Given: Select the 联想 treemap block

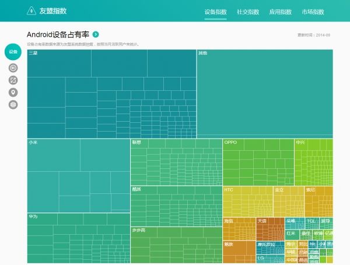Looking at the screenshot, I should pos(176,162).
